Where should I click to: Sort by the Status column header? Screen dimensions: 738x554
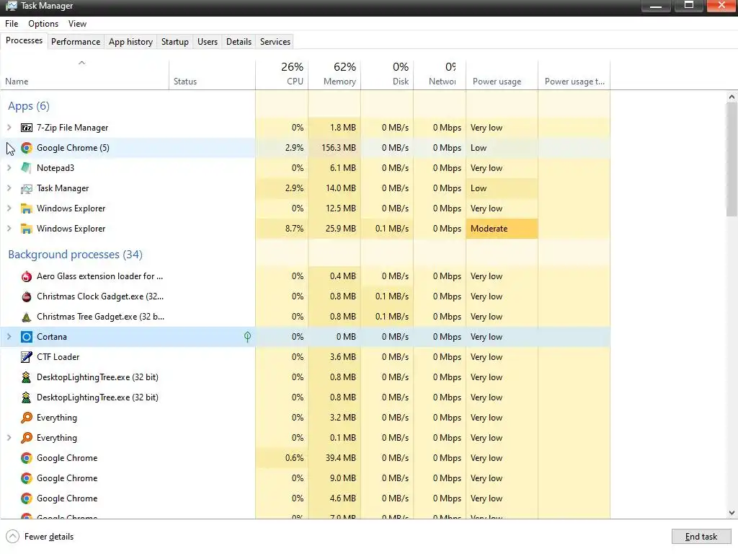coord(212,74)
